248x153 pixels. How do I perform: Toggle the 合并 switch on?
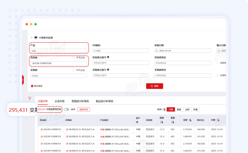coord(66,109)
